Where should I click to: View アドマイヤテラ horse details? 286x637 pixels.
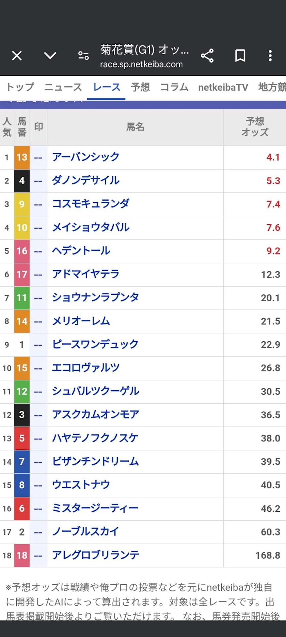85,274
